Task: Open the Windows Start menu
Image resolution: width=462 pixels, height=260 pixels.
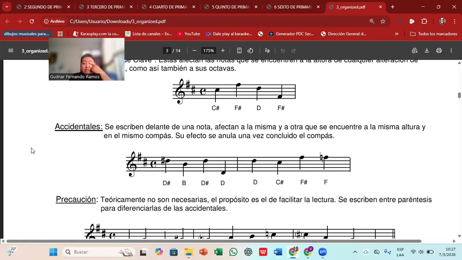Action: [53, 252]
